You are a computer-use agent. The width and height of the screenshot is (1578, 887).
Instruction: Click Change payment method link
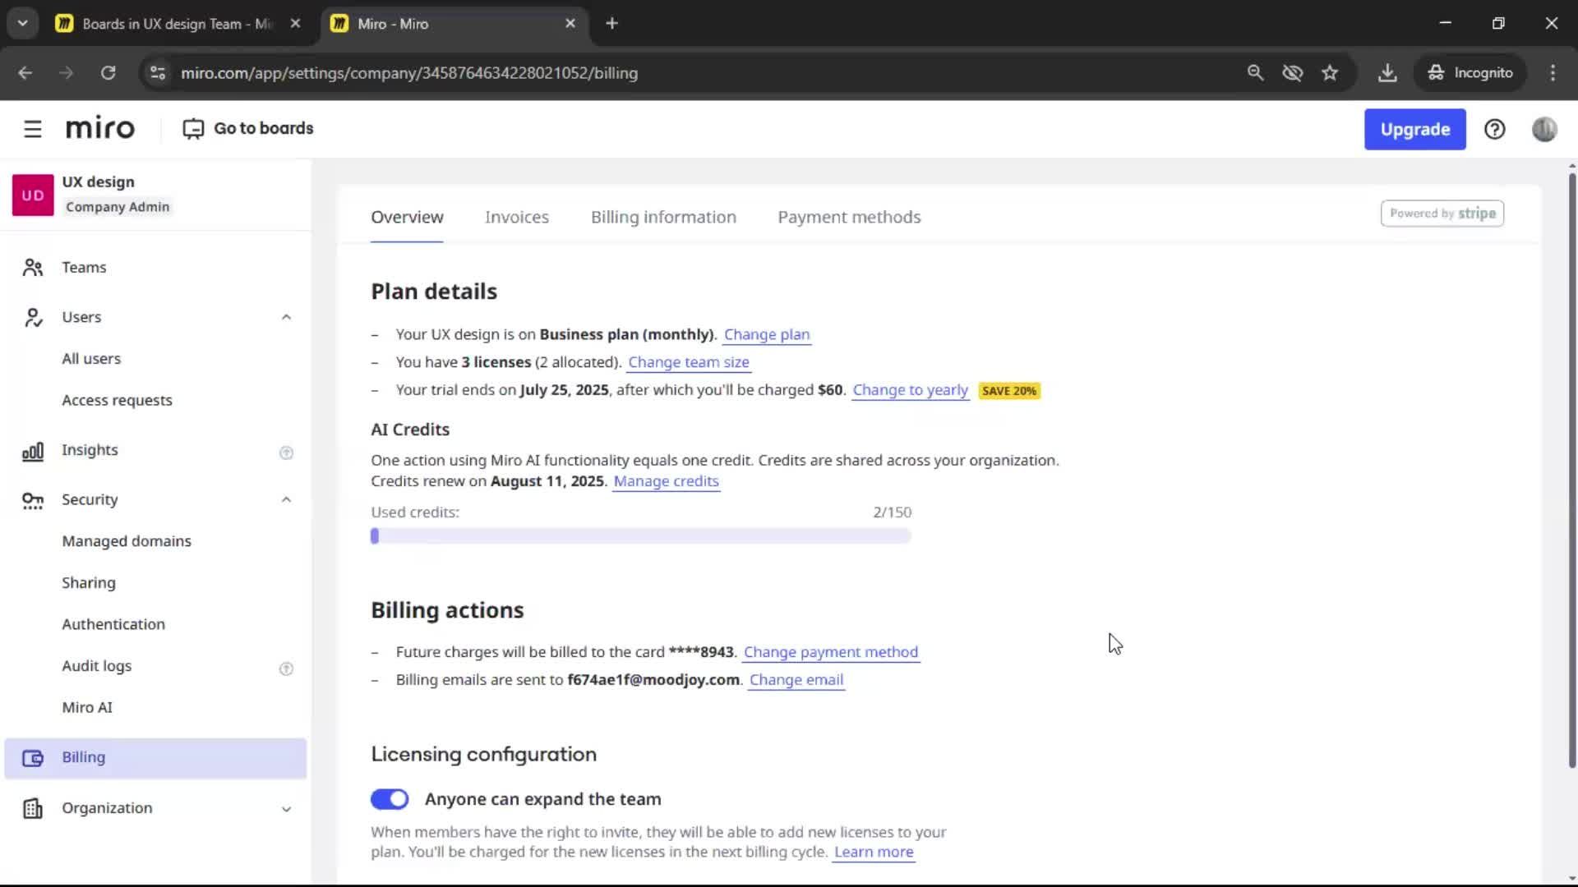coord(831,652)
